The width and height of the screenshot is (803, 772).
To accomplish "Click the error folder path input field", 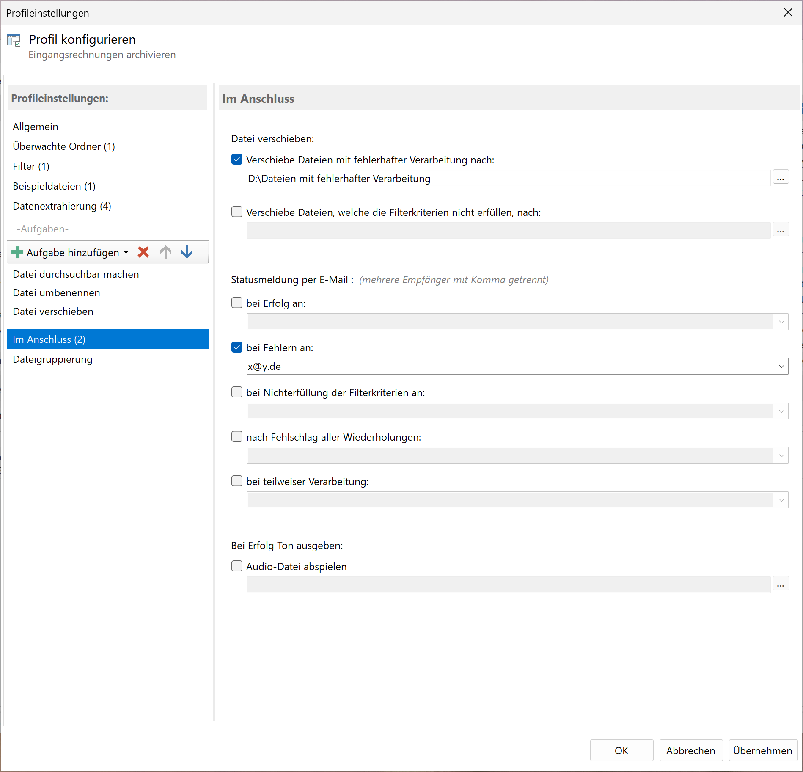I will tap(508, 179).
